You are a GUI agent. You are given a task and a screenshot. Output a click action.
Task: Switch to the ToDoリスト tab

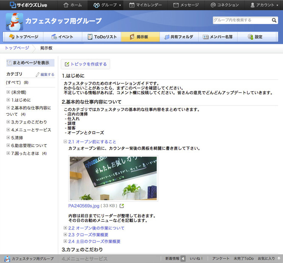point(102,37)
